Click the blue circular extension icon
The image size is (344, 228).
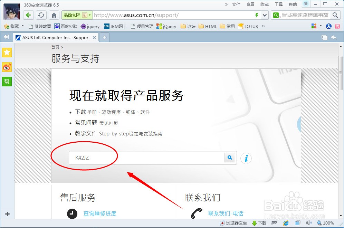329,26
